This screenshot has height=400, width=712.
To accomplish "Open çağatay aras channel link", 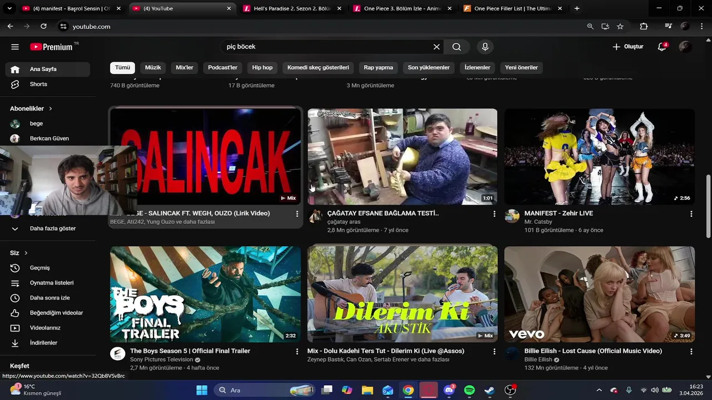I will (x=344, y=222).
